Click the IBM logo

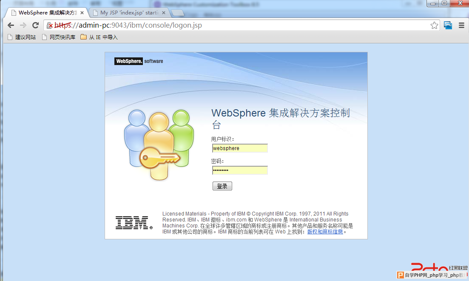pyautogui.click(x=134, y=223)
